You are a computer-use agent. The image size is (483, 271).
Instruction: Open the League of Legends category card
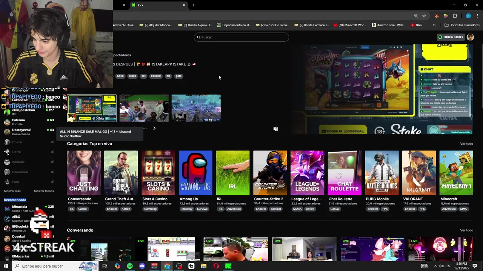point(307,173)
